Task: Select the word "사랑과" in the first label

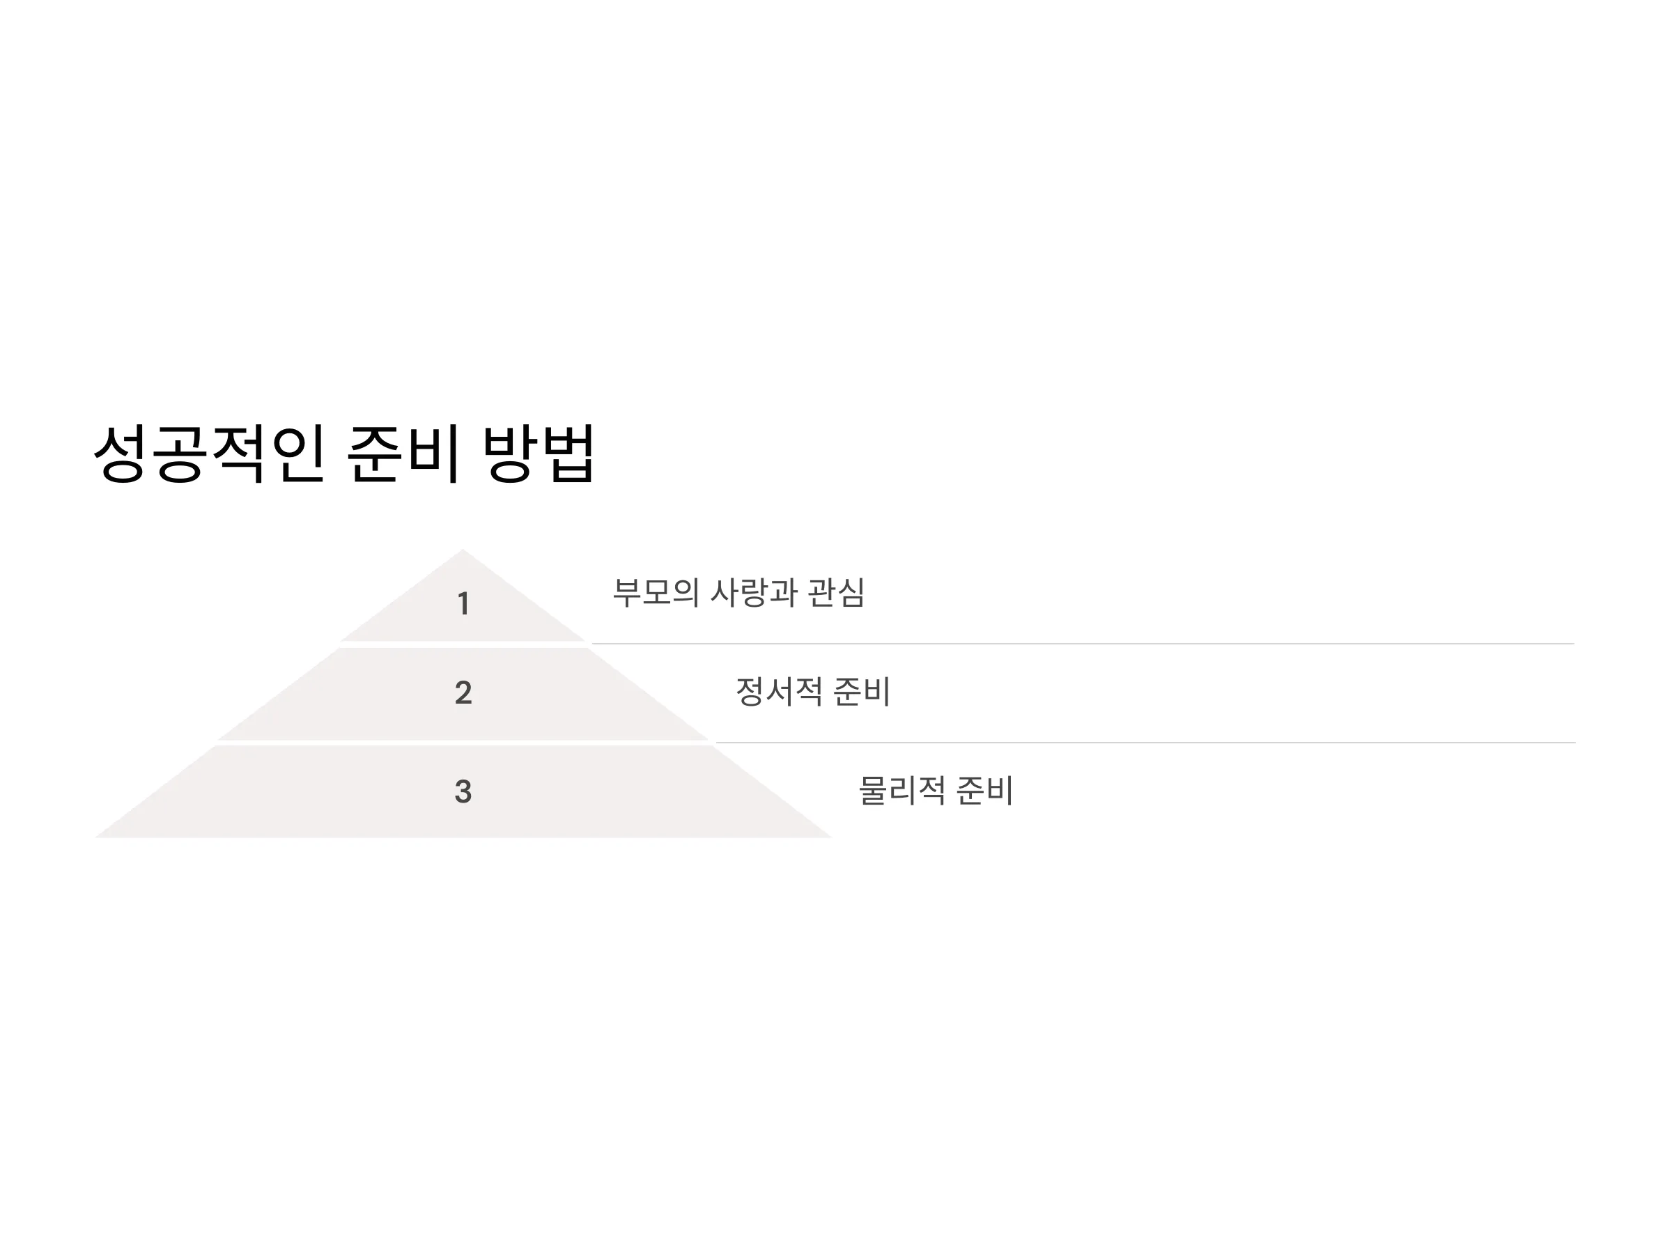Action: [x=754, y=592]
